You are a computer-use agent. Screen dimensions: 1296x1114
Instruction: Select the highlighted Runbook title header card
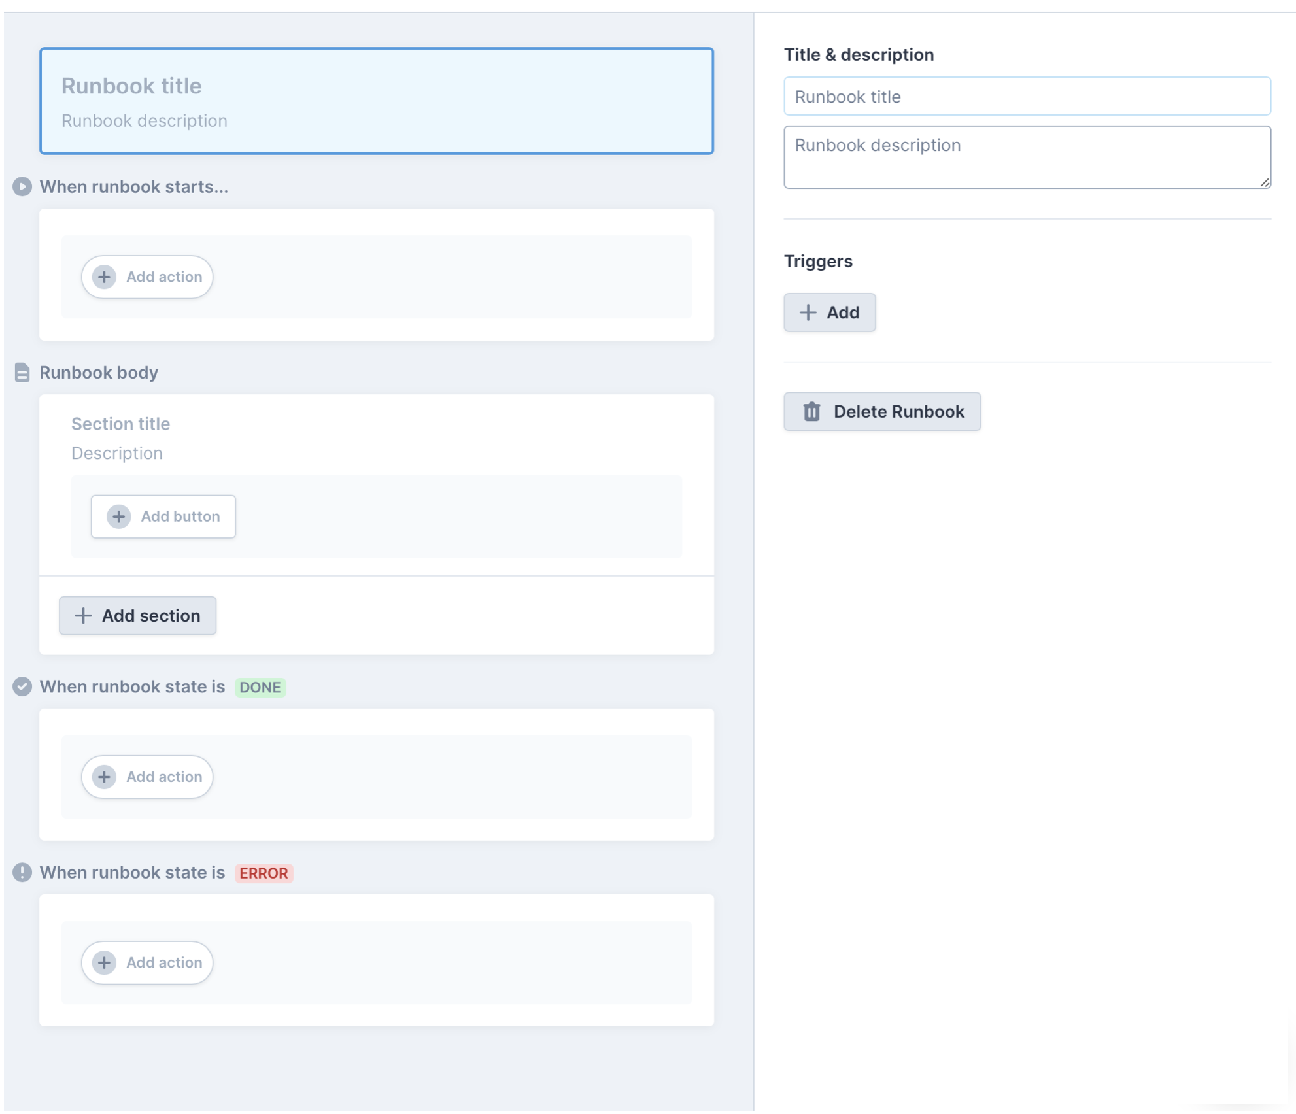(x=376, y=101)
